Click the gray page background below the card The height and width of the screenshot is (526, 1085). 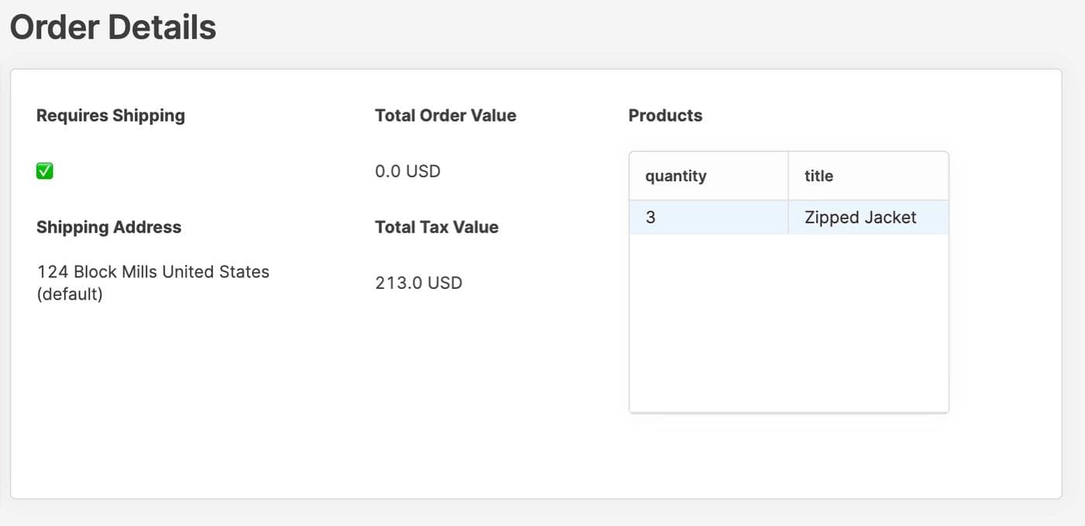[542, 513]
